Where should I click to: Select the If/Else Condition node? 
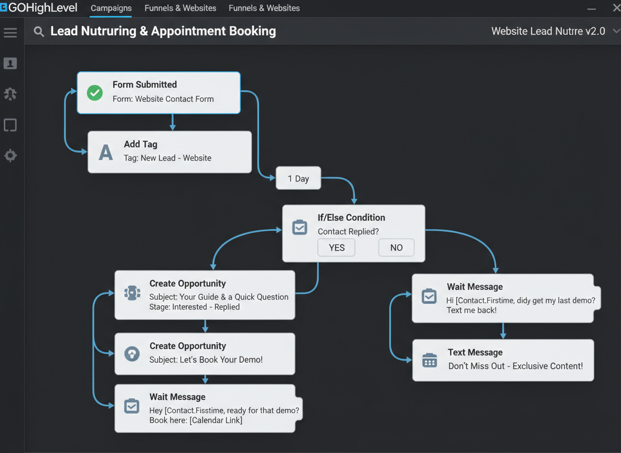[354, 233]
